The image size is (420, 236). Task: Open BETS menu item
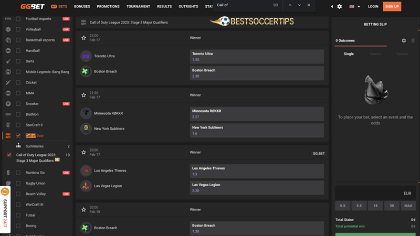coord(59,6)
